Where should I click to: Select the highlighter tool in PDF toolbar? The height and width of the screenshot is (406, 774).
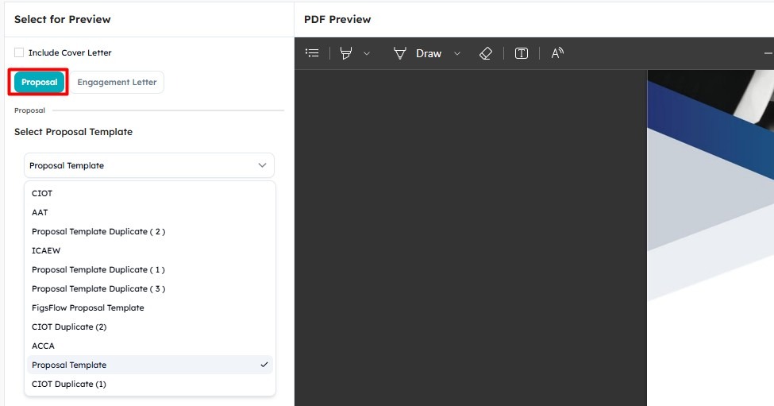pyautogui.click(x=346, y=53)
